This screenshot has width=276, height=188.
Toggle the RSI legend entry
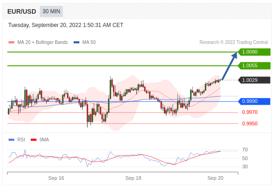pyautogui.click(x=21, y=140)
